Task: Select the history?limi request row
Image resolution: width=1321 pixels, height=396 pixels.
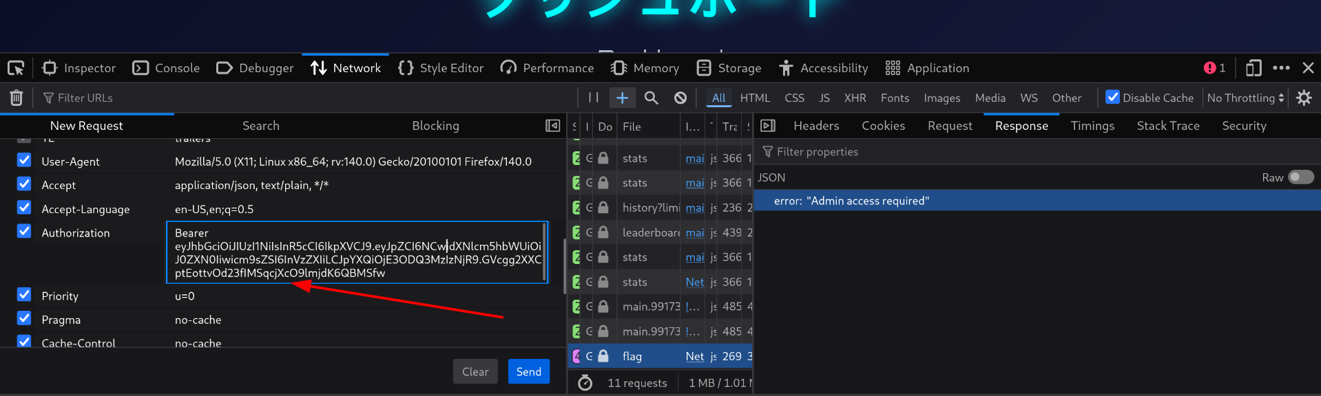Action: [660, 208]
